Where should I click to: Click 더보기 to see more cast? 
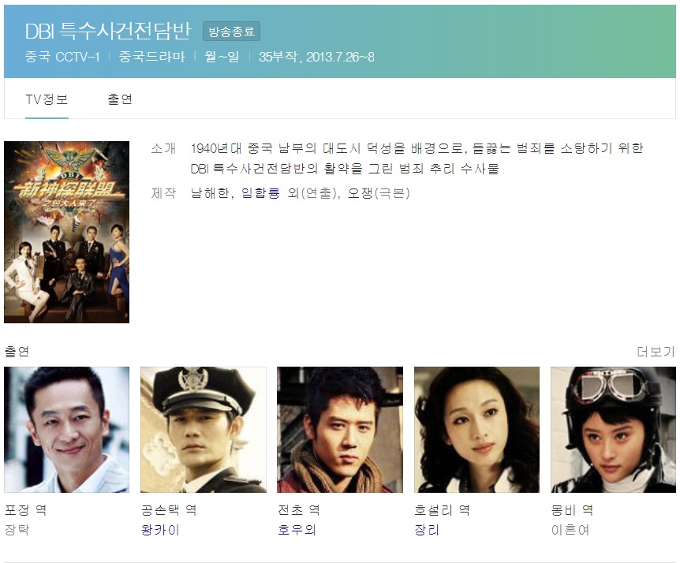click(656, 352)
